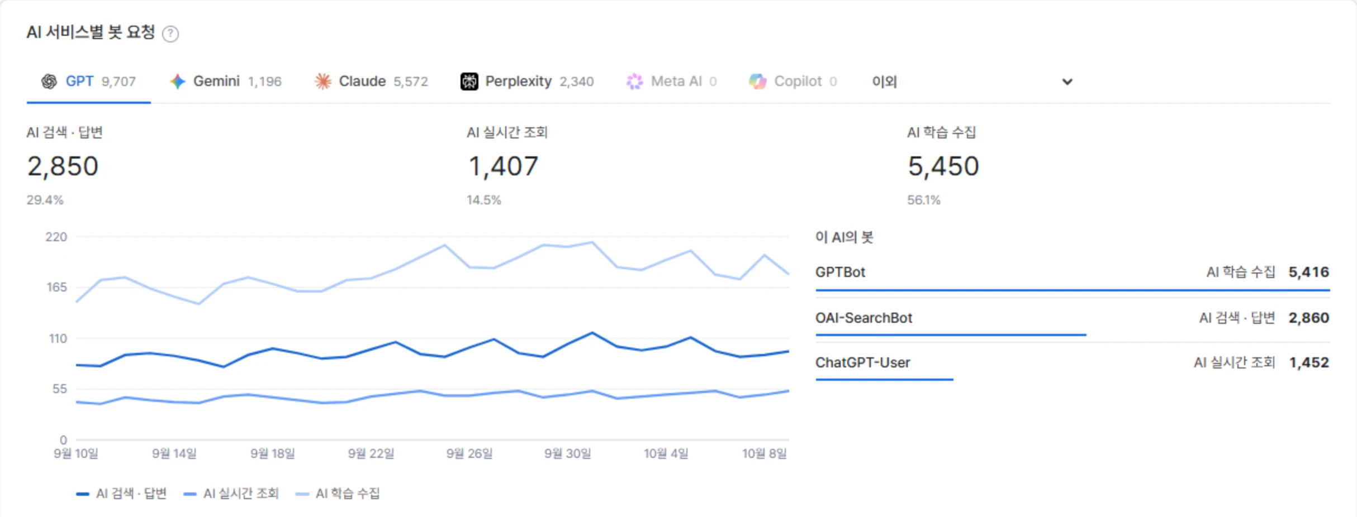Toggle the AI 학습 수집 legend series
The width and height of the screenshot is (1357, 517).
pos(338,494)
